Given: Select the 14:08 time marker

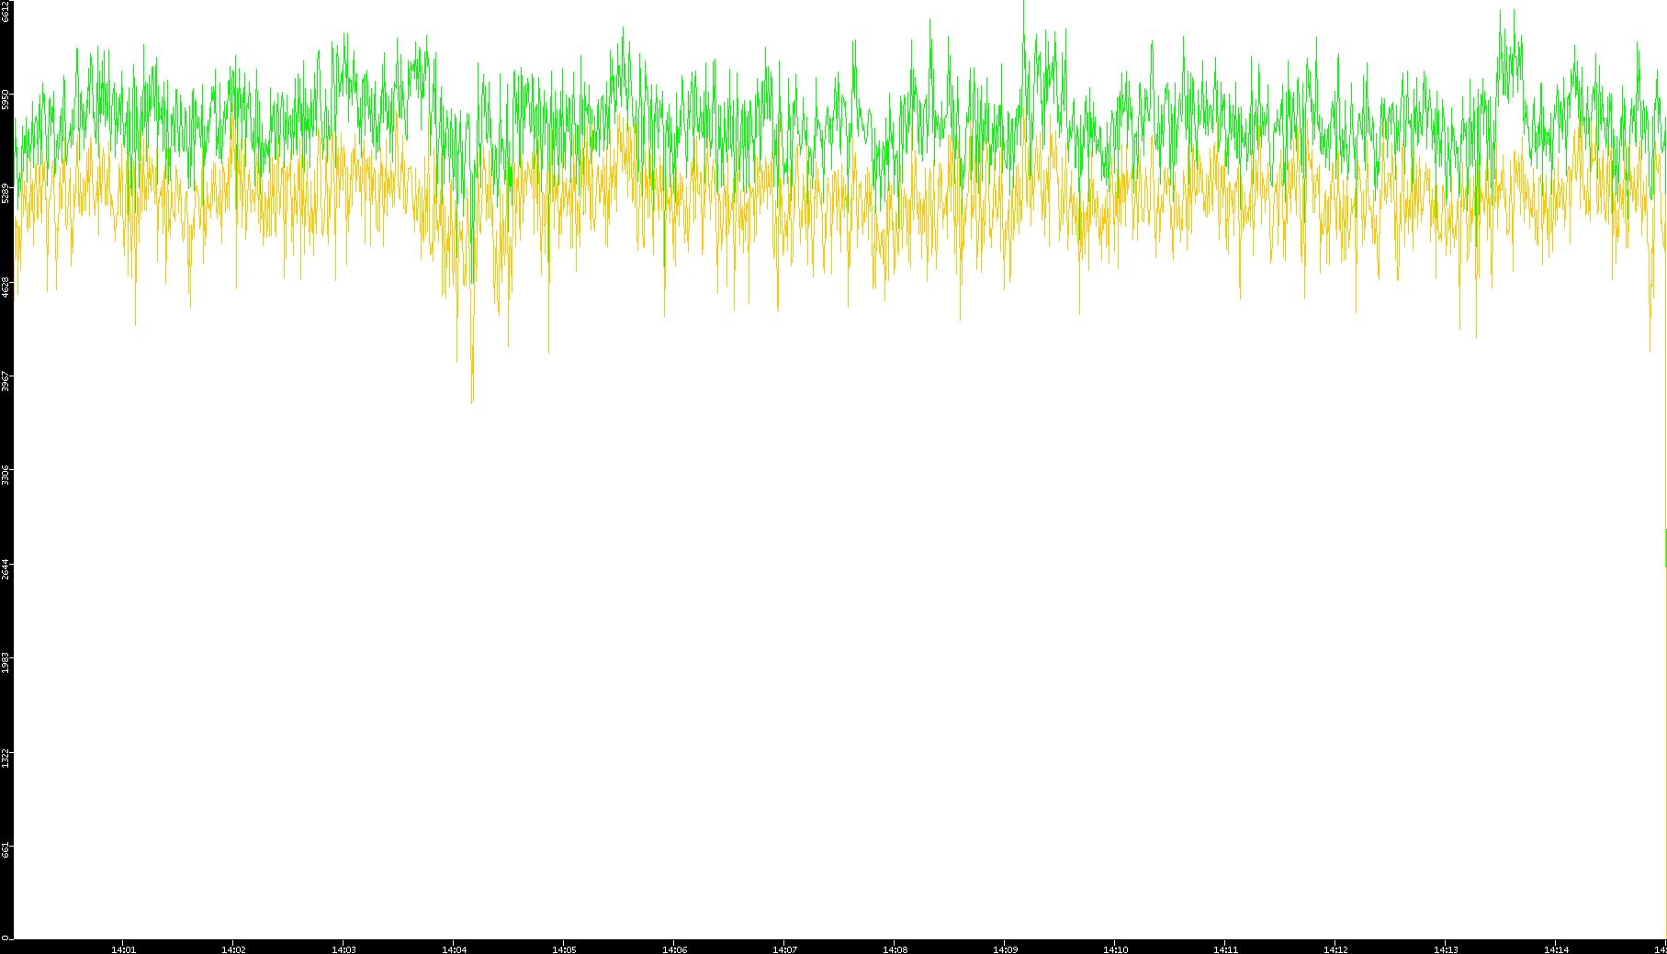Looking at the screenshot, I should point(895,948).
